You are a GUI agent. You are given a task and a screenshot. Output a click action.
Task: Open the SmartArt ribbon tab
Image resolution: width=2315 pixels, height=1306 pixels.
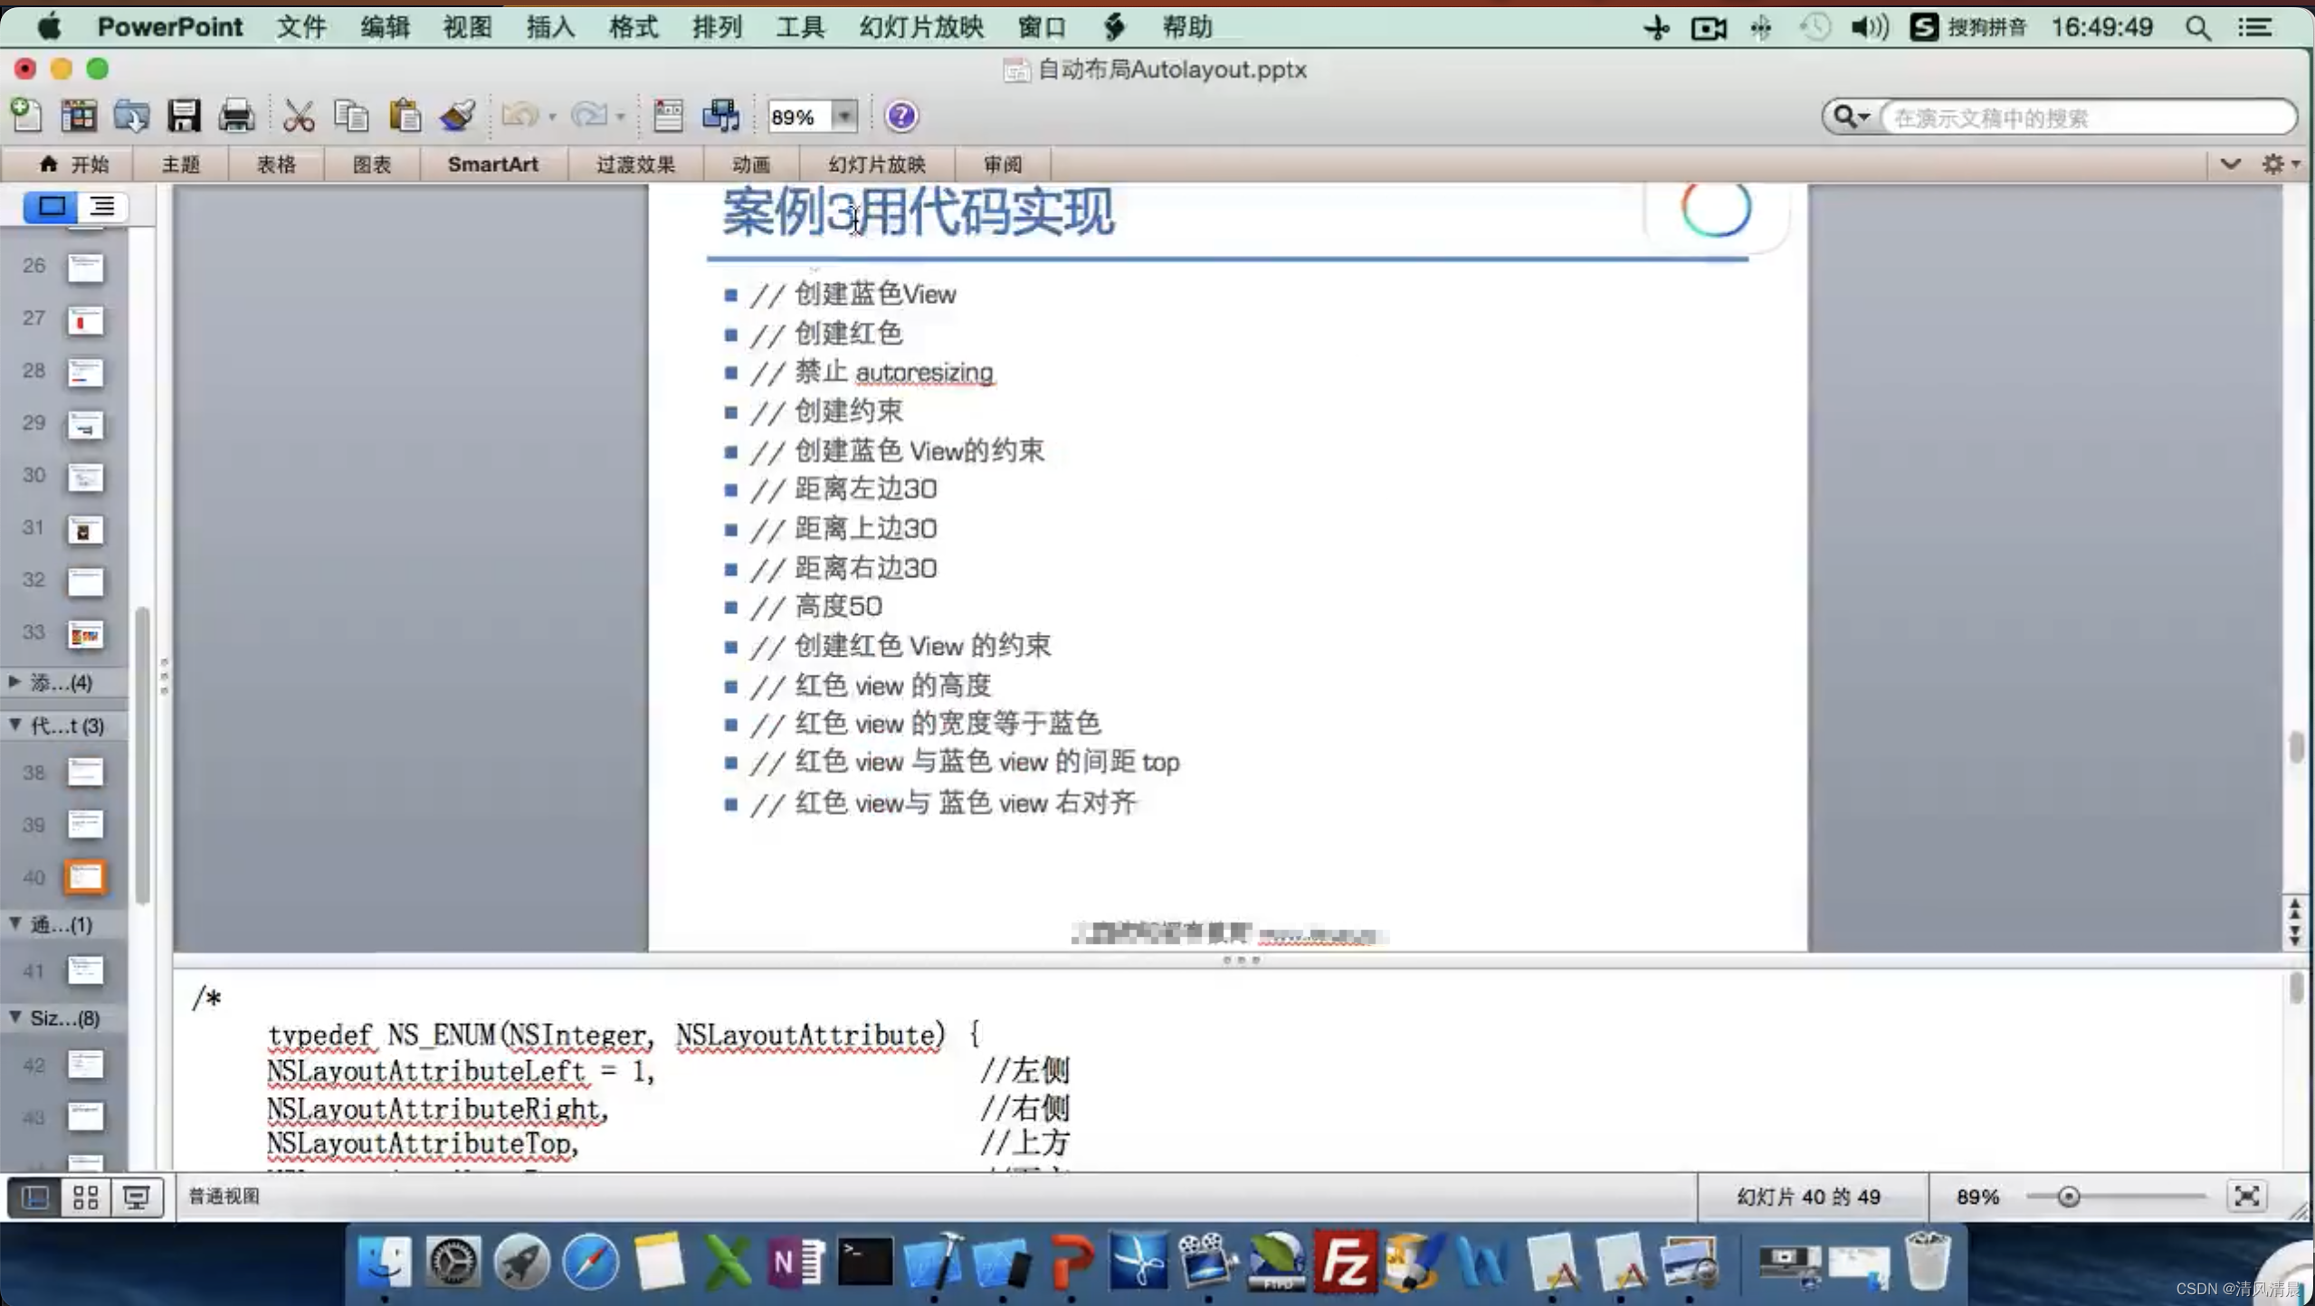click(x=492, y=165)
